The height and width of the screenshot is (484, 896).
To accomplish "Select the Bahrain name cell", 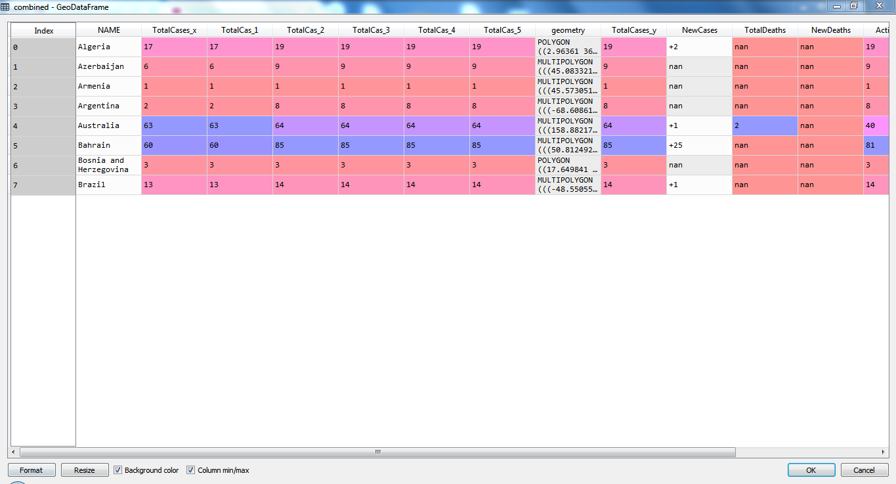I will pyautogui.click(x=109, y=146).
